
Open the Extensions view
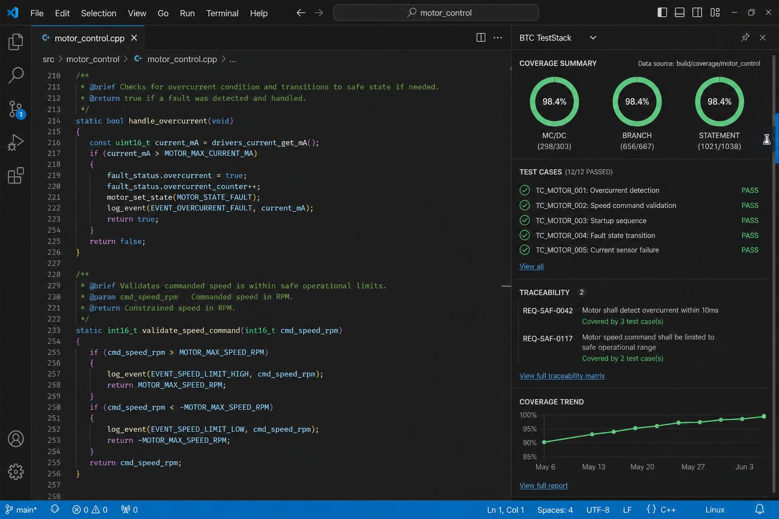pos(16,175)
